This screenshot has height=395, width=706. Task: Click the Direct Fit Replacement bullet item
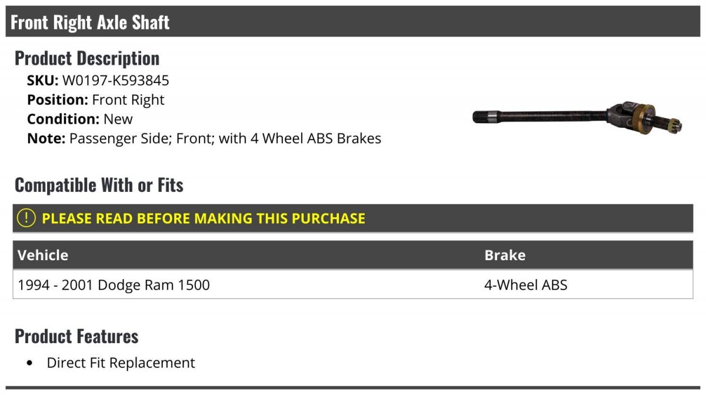pos(121,363)
